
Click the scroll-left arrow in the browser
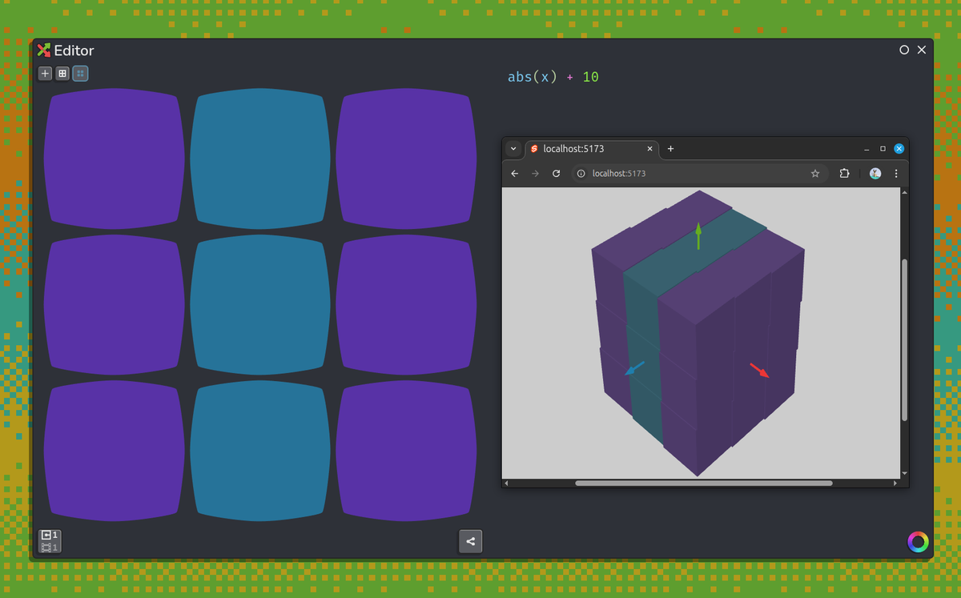click(506, 483)
